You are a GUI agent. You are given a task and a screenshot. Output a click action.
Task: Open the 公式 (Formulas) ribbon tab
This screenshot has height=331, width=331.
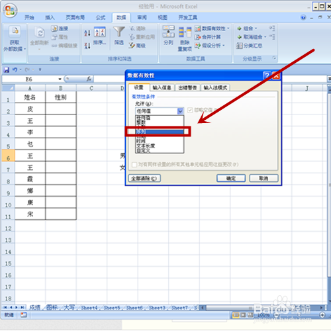[101, 17]
